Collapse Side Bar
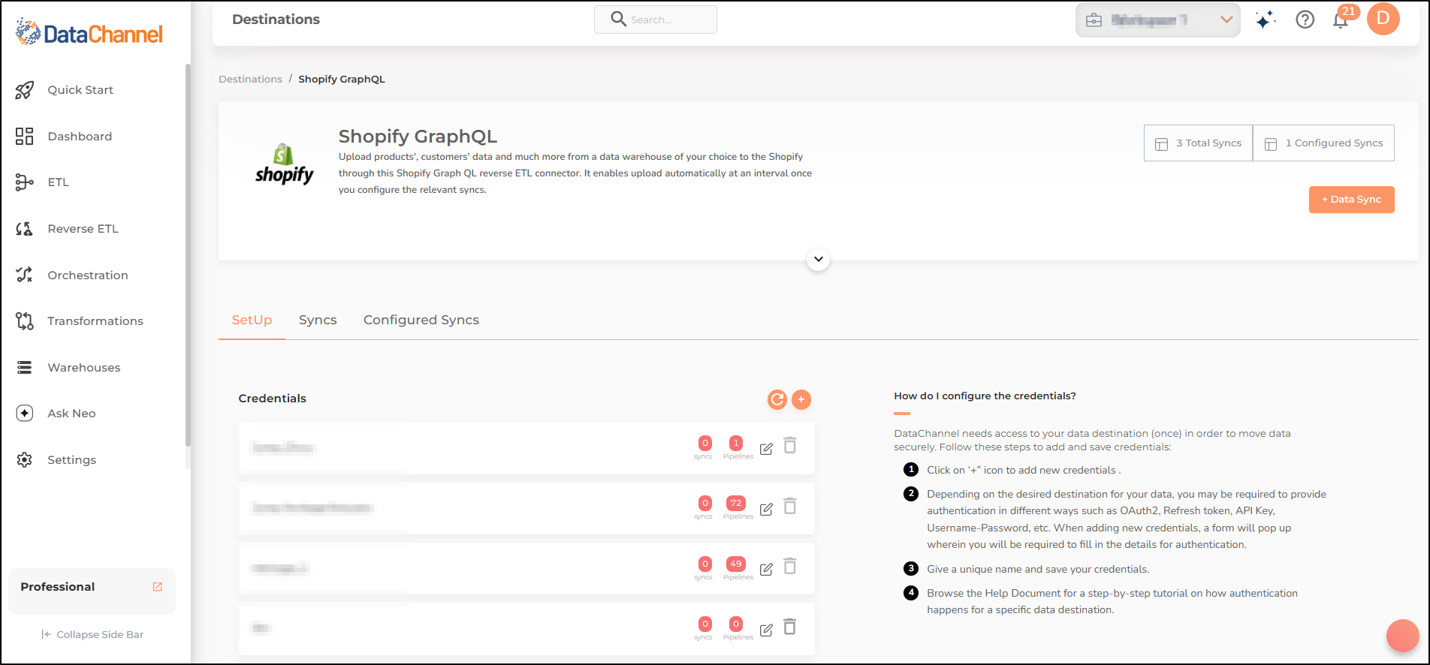Screen dimensions: 1430x665 [x=92, y=634]
